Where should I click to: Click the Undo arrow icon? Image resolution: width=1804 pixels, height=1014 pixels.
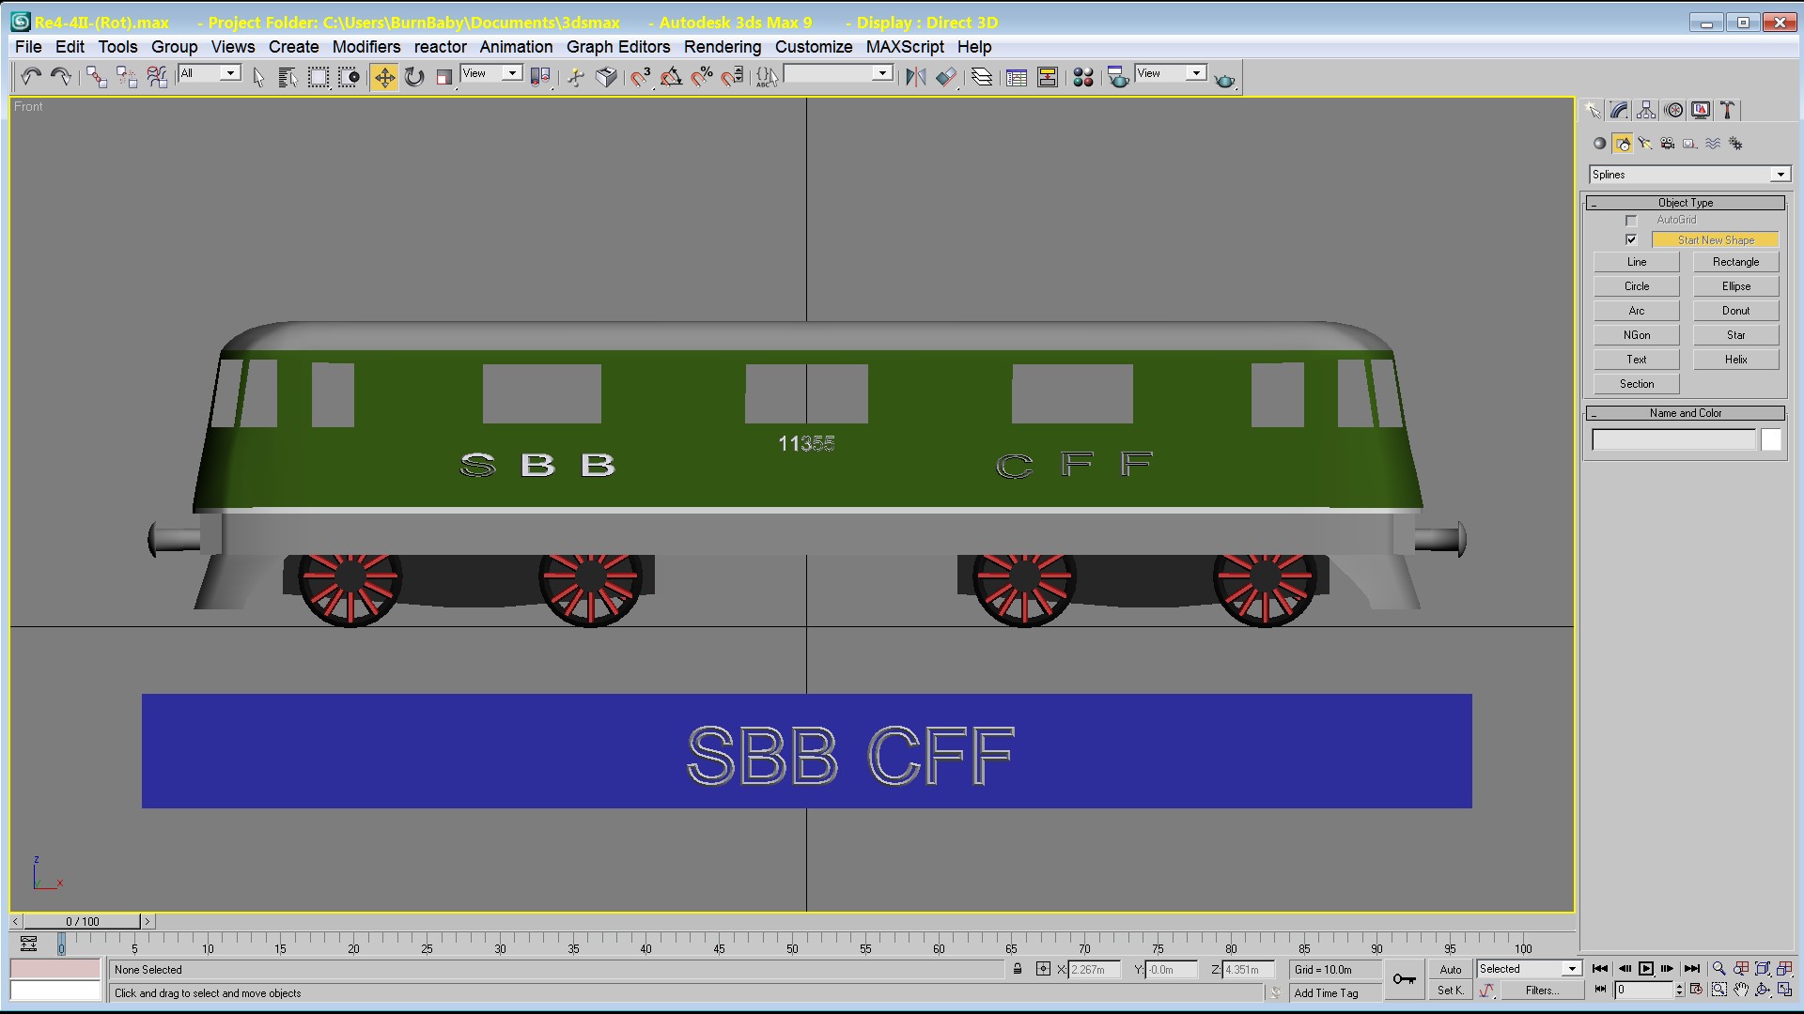coord(31,77)
